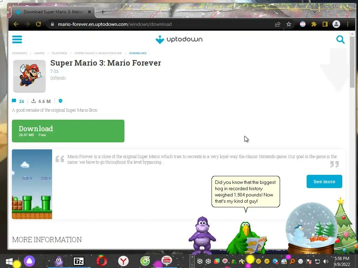Screen dimensions: 358x268
Task: Open the tab search chevron
Action: tap(315, 12)
